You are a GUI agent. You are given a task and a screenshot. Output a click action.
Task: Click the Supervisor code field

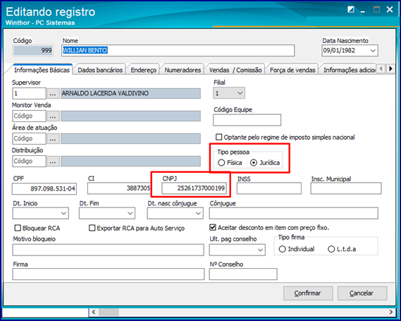29,94
